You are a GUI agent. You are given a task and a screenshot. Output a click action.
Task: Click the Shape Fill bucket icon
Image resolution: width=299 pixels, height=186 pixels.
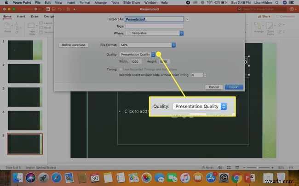click(x=280, y=24)
